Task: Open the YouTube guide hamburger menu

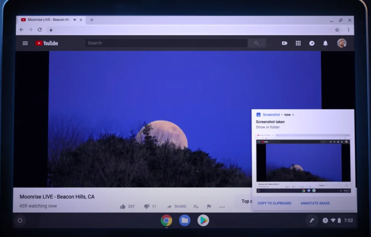Action: [25, 43]
